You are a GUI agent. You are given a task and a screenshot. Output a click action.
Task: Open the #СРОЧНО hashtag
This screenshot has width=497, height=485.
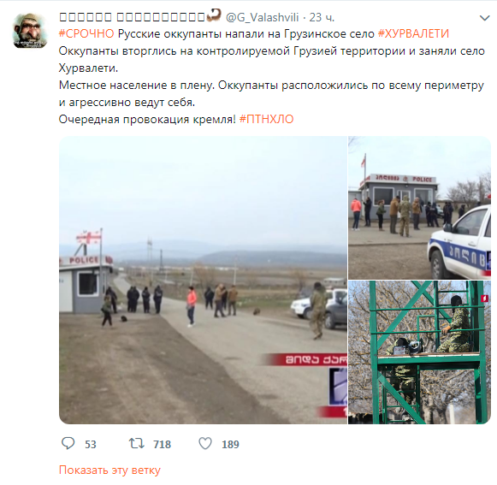pyautogui.click(x=86, y=33)
